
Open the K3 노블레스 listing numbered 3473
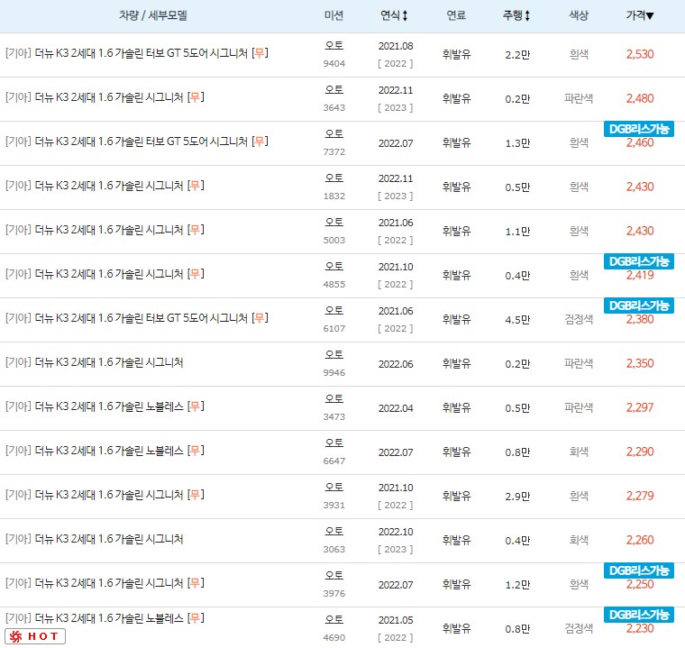click(105, 406)
